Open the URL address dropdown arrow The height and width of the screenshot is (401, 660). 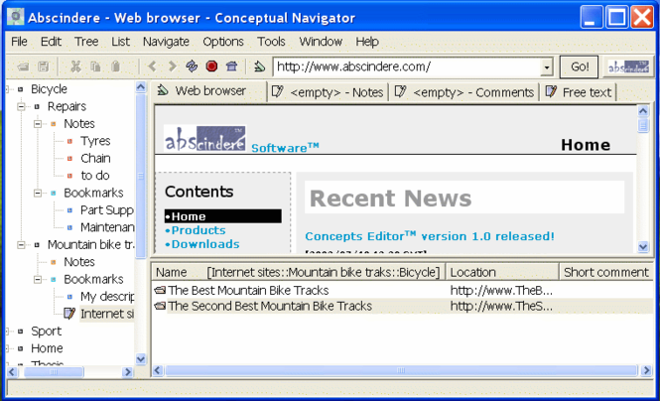click(x=546, y=67)
